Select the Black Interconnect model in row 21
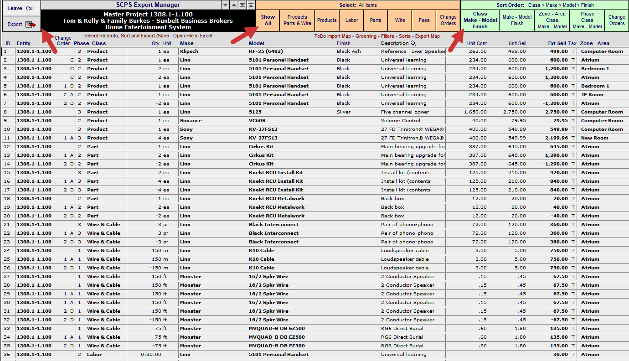Image resolution: width=629 pixels, height=361 pixels. [273, 225]
